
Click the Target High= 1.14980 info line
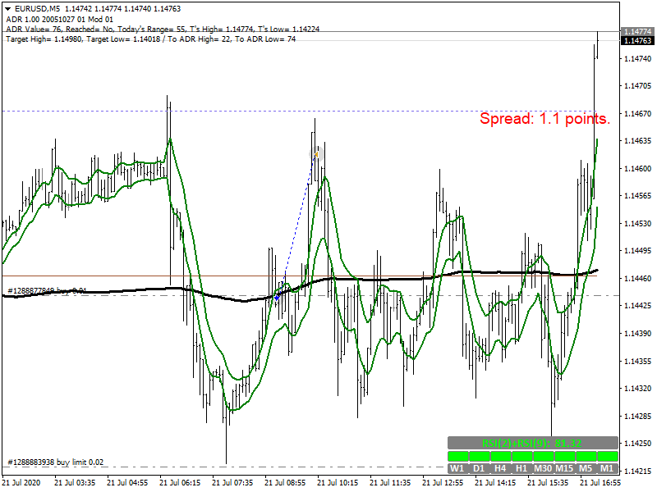(x=151, y=39)
